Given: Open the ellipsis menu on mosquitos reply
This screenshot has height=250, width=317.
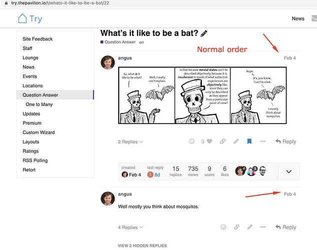Looking at the screenshot, I should [263, 227].
